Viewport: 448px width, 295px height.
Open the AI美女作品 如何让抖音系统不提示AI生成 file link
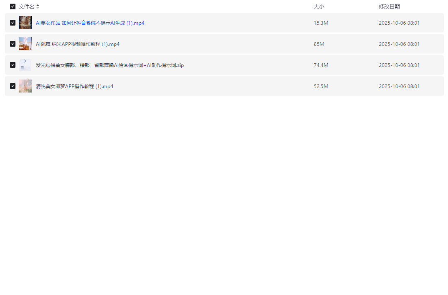point(90,23)
